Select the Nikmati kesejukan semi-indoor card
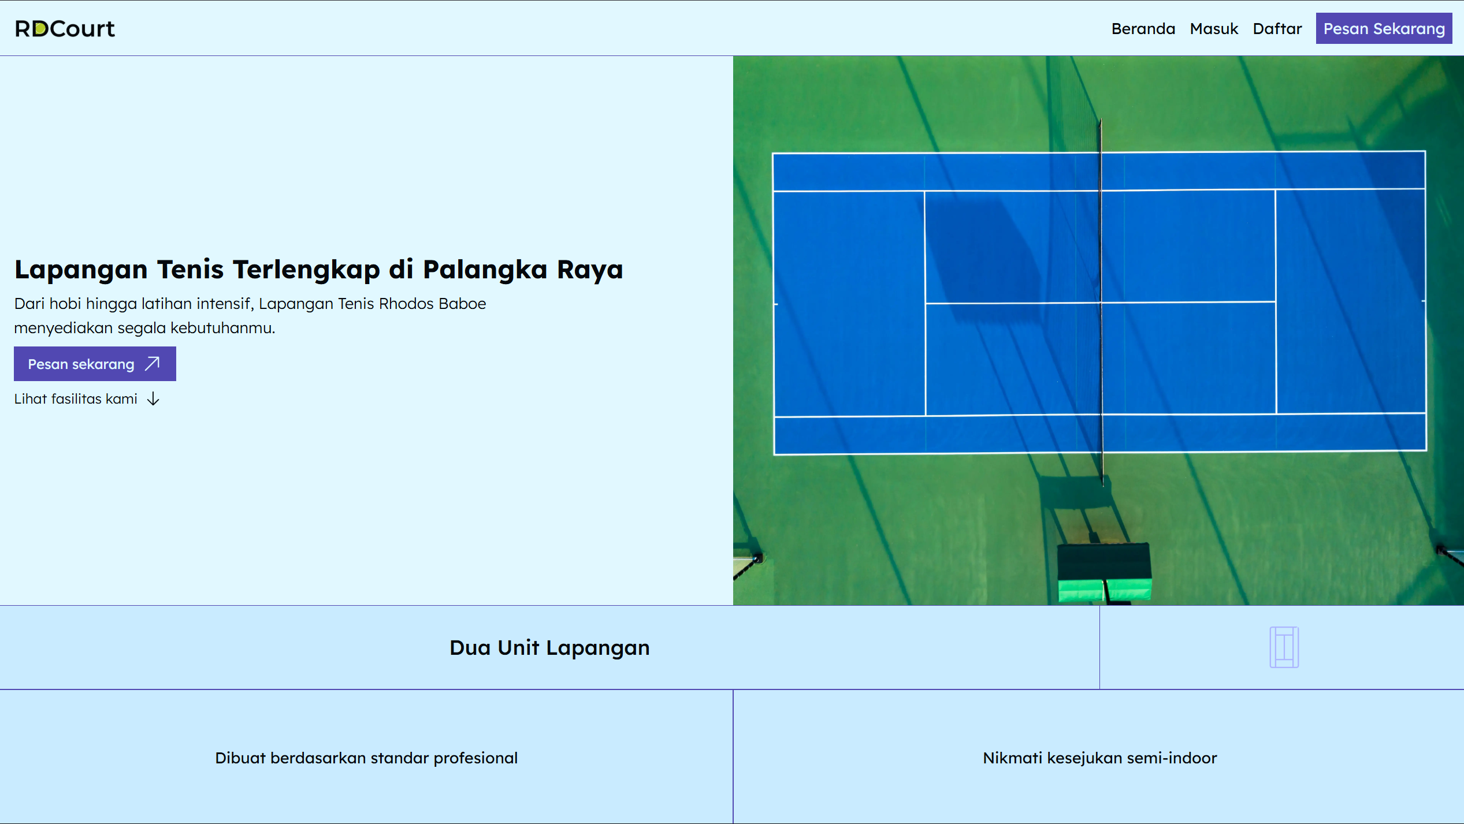 [1099, 758]
